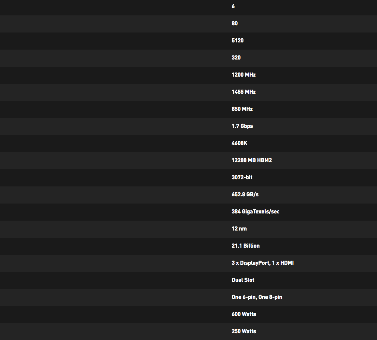
Task: Select the "3 x DisplayPort, 1 x HDMI" text
Action: tap(263, 263)
